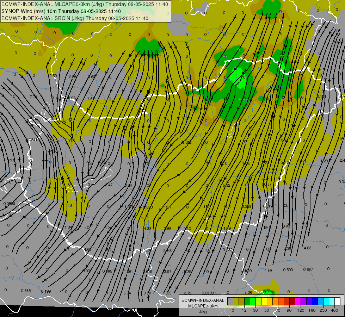This screenshot has height=317, width=345.
Task: Choose the pure blue legend swatch
Action: tap(315, 301)
